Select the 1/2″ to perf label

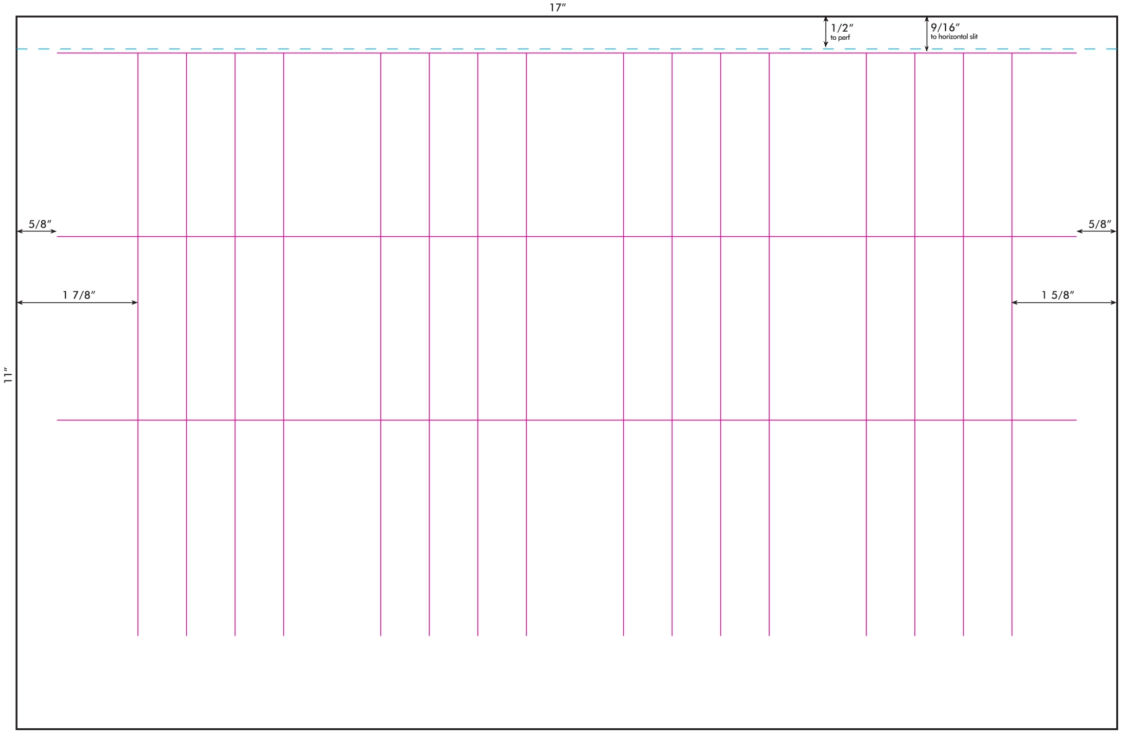842,32
